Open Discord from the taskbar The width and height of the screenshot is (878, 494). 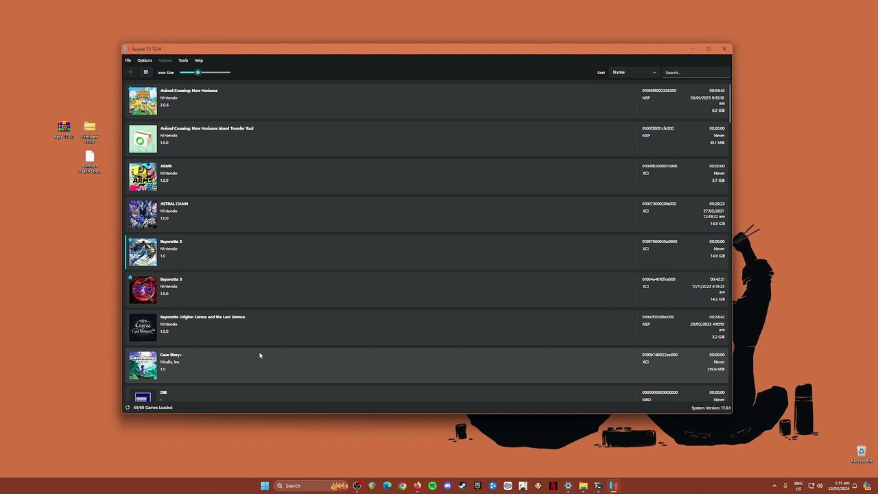point(447,486)
